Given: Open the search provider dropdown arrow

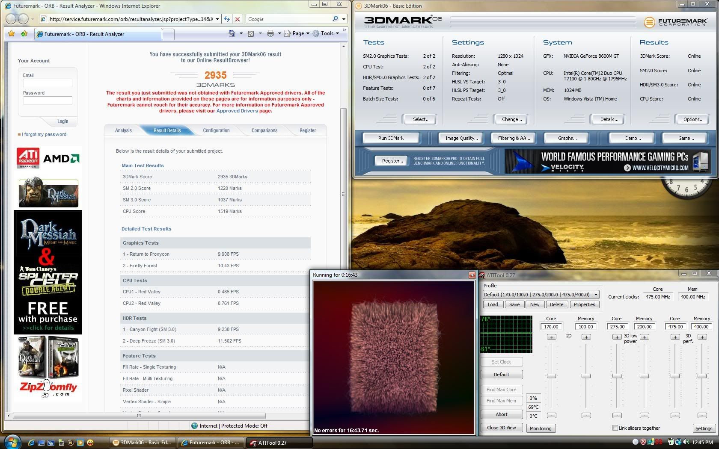Looking at the screenshot, I should coord(344,19).
